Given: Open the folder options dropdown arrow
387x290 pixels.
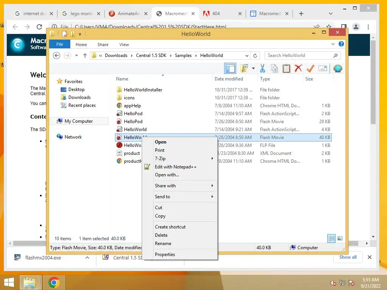Looking at the screenshot, I should click(x=253, y=68).
